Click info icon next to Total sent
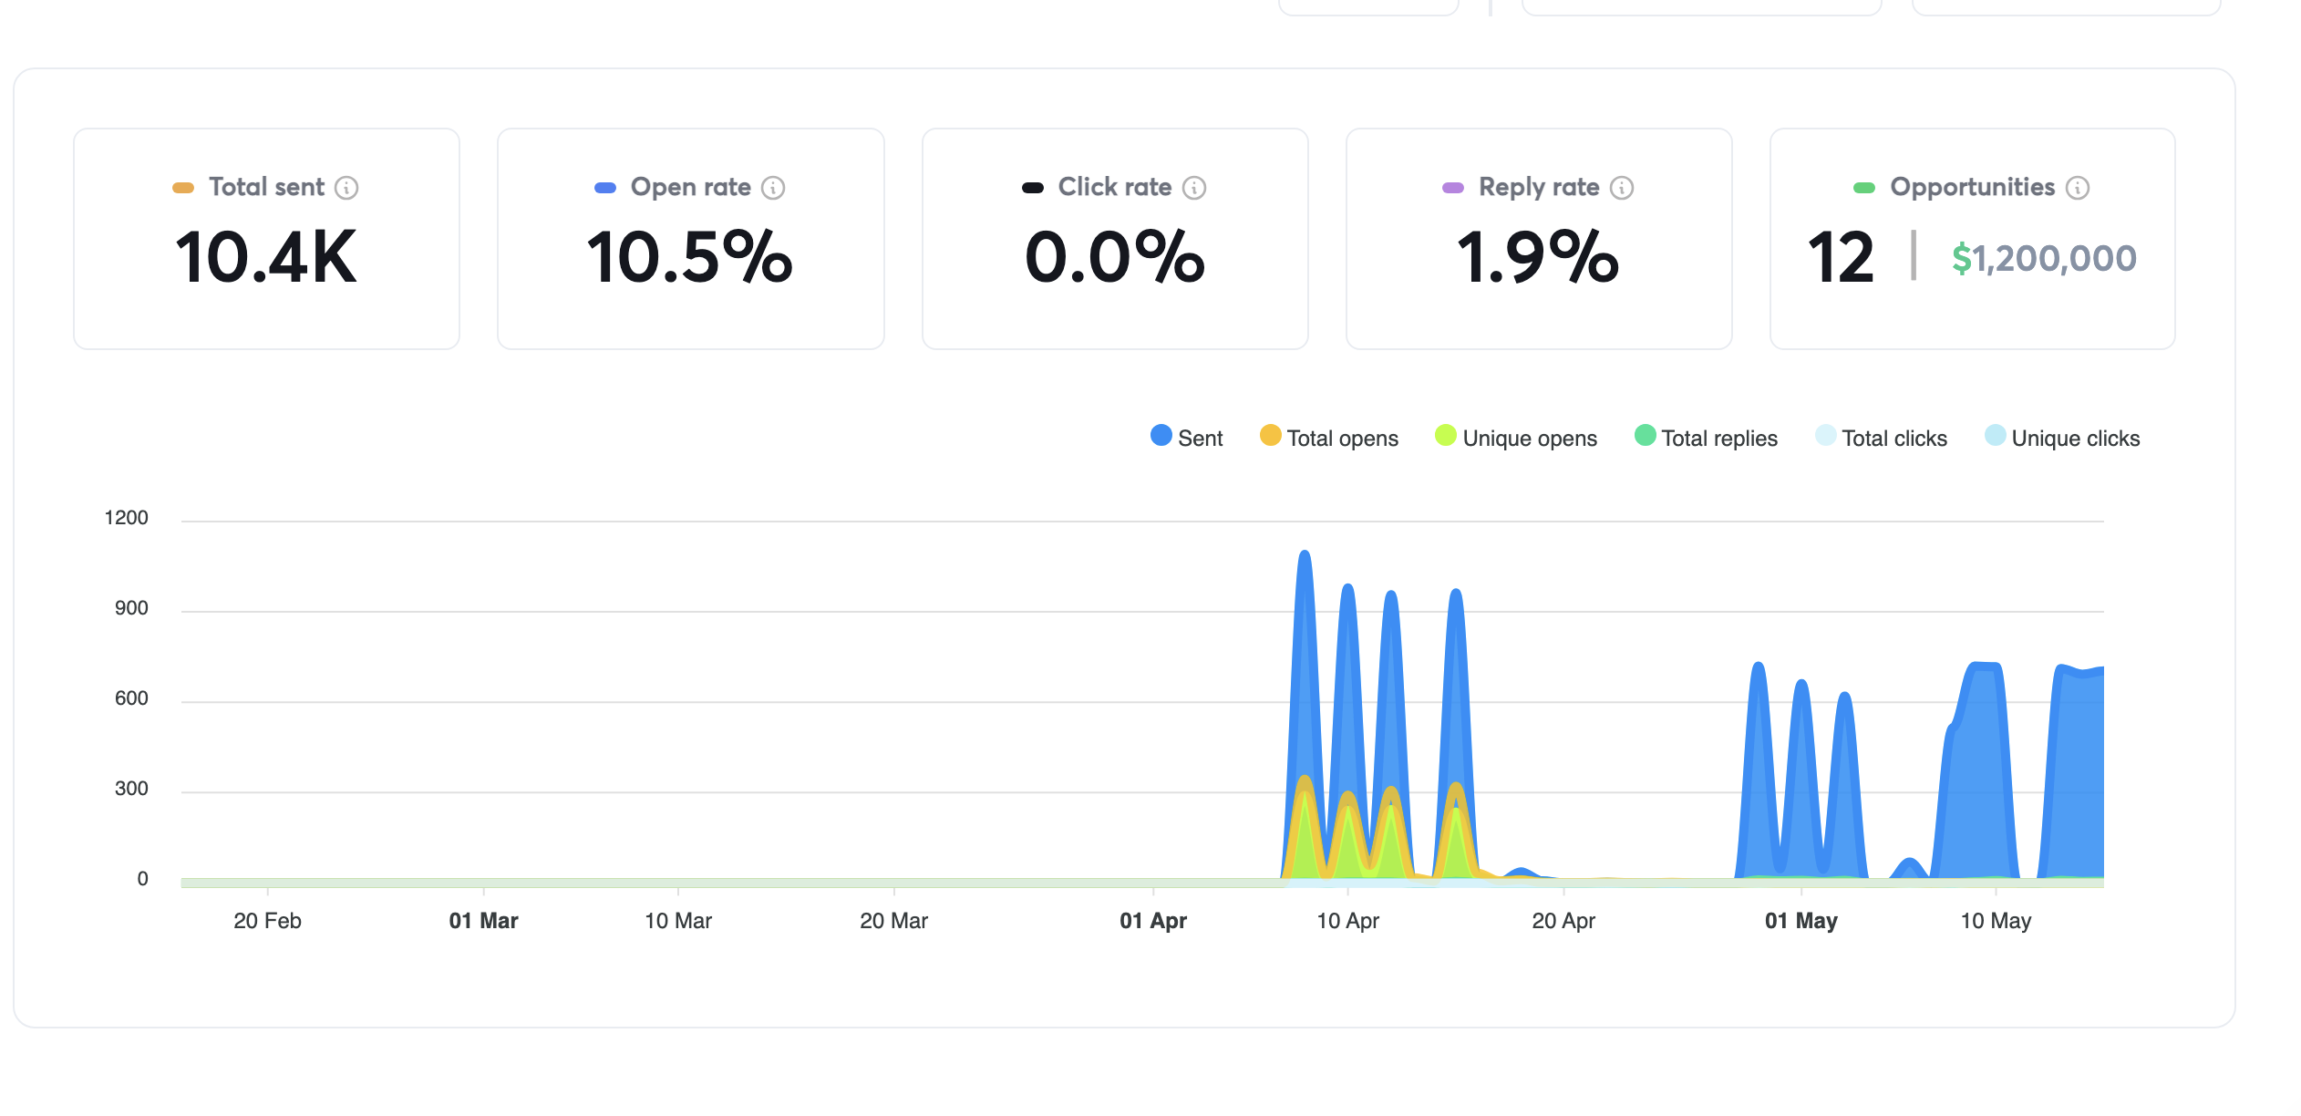The height and width of the screenshot is (1116, 2301). (x=346, y=188)
